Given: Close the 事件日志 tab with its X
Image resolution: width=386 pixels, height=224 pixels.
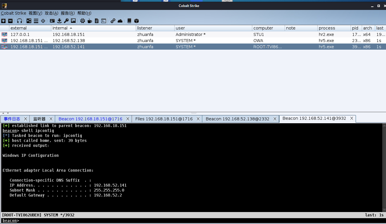Looking at the screenshot, I should 25,119.
